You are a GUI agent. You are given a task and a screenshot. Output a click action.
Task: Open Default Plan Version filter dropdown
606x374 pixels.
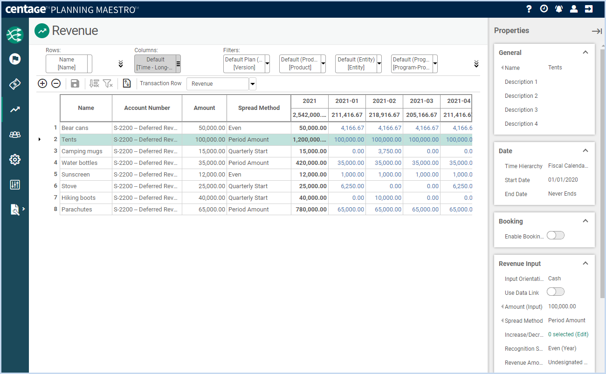[268, 64]
